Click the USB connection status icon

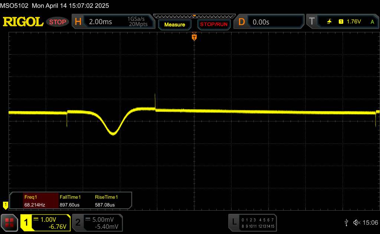click(346, 222)
